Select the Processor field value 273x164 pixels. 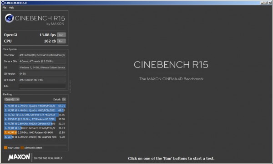[42, 55]
